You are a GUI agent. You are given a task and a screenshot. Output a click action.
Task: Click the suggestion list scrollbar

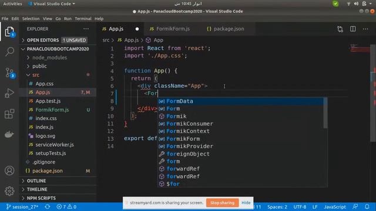click(x=325, y=113)
